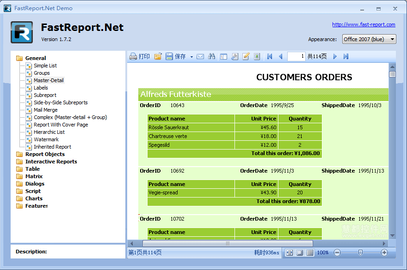
Task: Open the Labels report
Action: pos(41,88)
